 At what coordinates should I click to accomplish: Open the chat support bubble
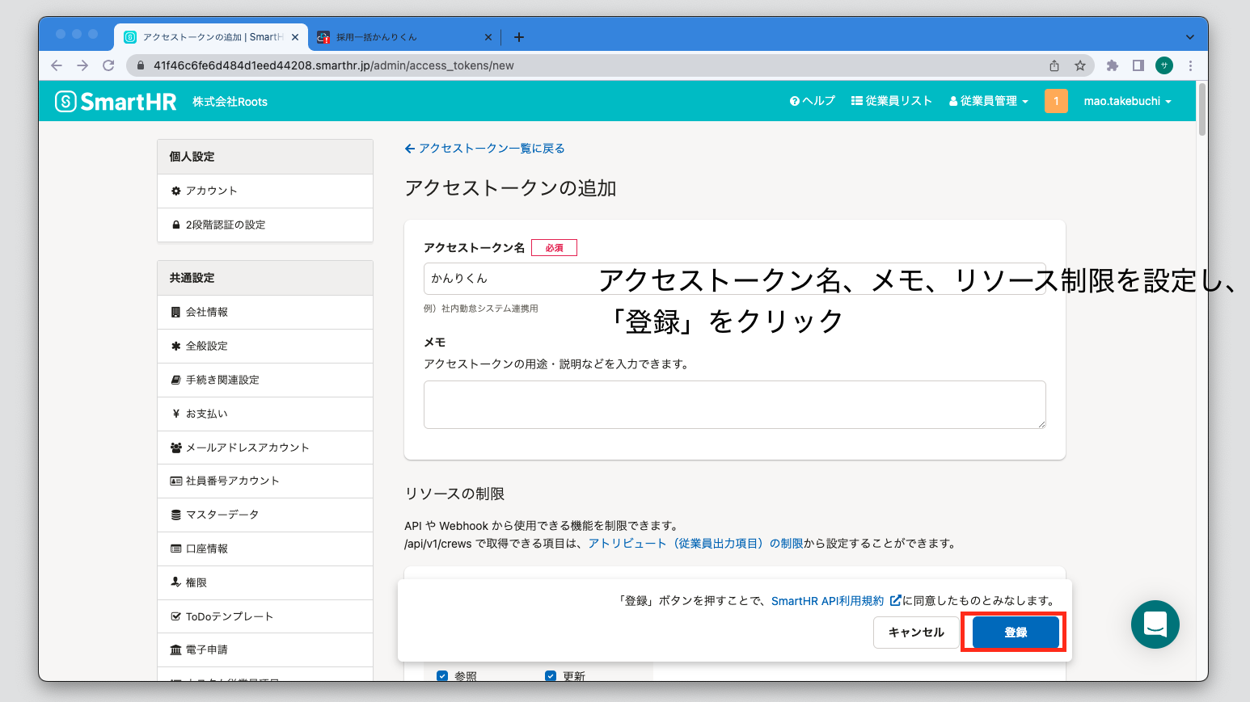pos(1155,624)
